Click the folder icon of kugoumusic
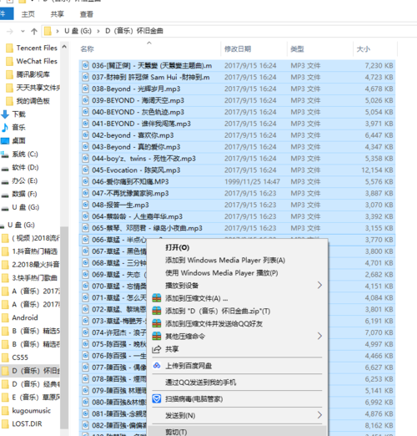The image size is (417, 436). 5,411
